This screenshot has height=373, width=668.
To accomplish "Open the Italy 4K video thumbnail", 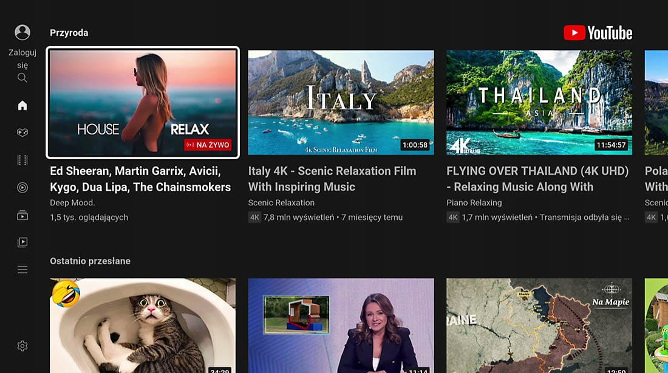I will coord(341,103).
